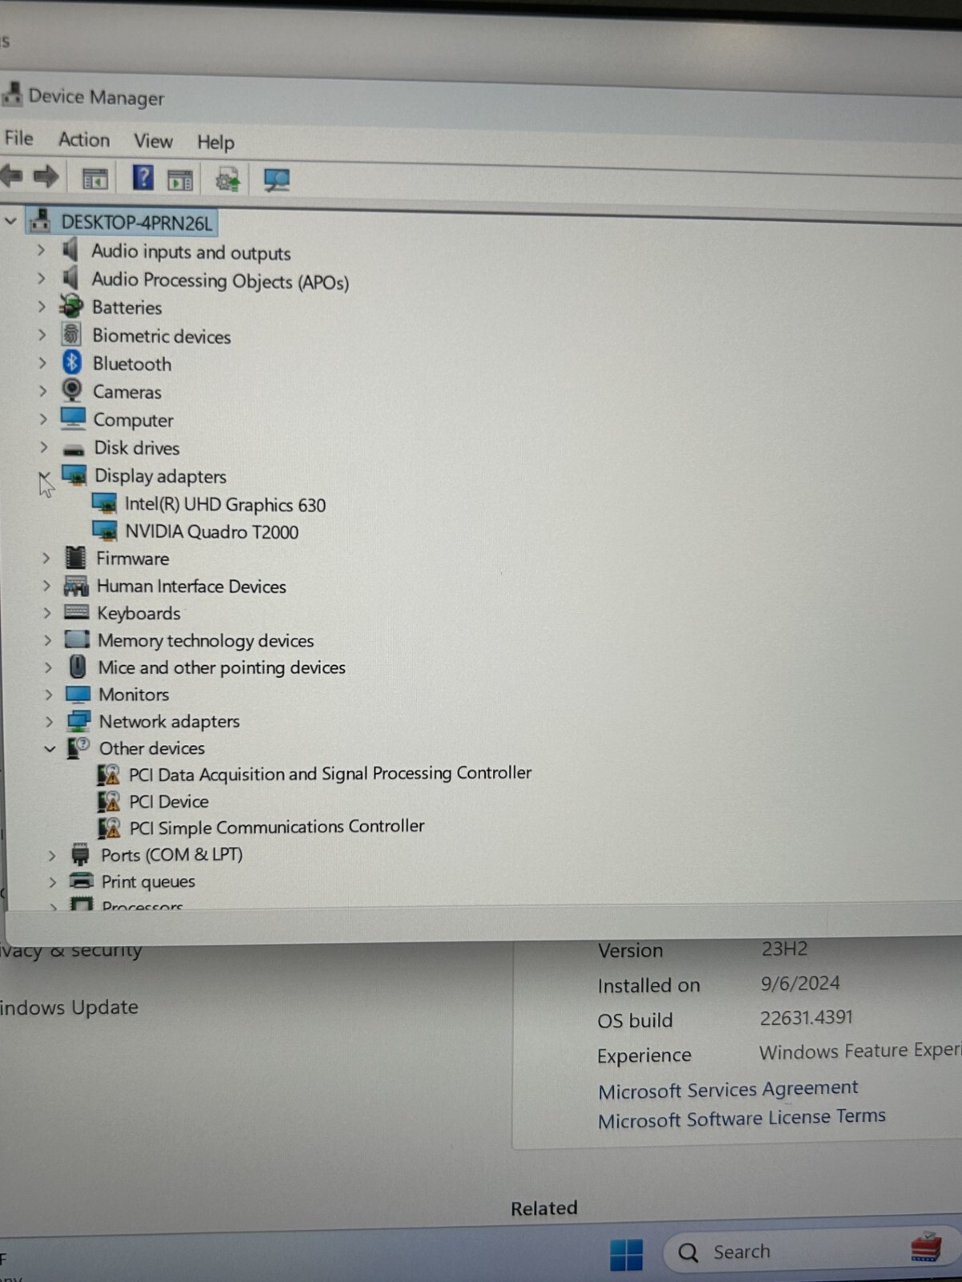Click the Computer category icon
This screenshot has width=962, height=1282.
pos(73,418)
